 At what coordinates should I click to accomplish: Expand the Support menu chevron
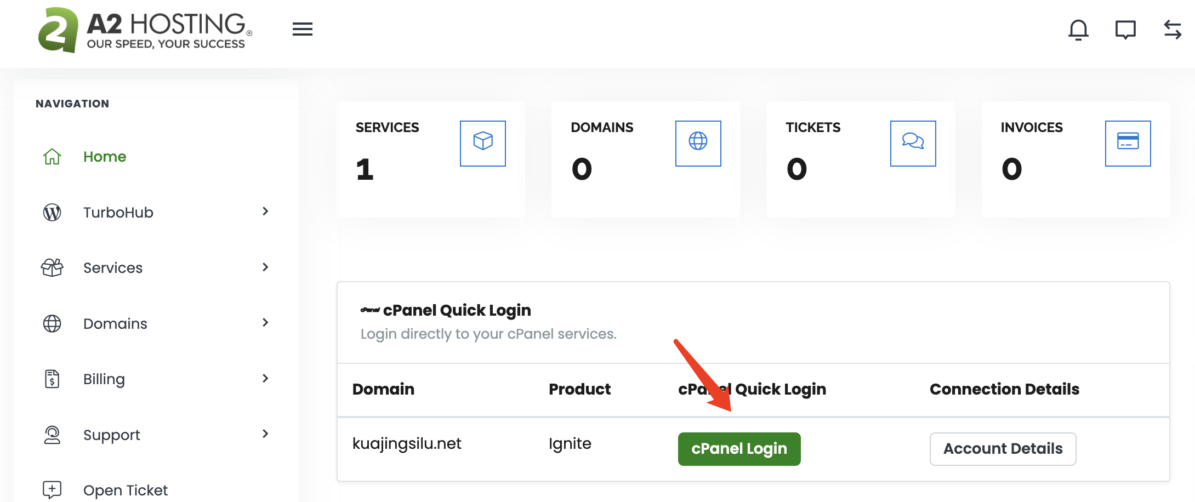[265, 433]
